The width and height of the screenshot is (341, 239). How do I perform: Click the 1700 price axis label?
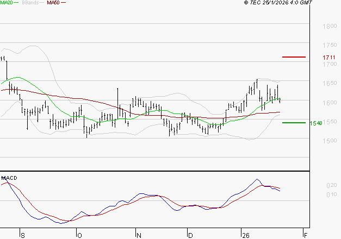(330, 64)
